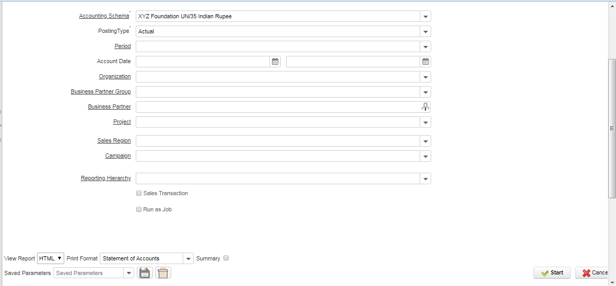This screenshot has height=286, width=616.
Task: Expand the Period dropdown list
Action: (x=425, y=47)
